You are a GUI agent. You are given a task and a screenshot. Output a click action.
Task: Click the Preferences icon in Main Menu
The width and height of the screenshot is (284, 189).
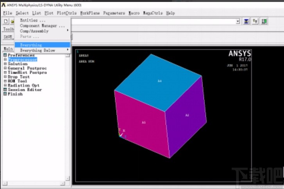[x=5, y=55]
